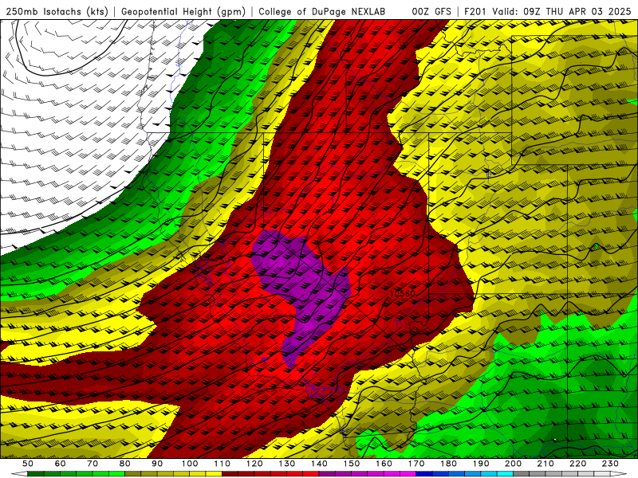Click the colorbar value 130
638x478 pixels.
287,464
